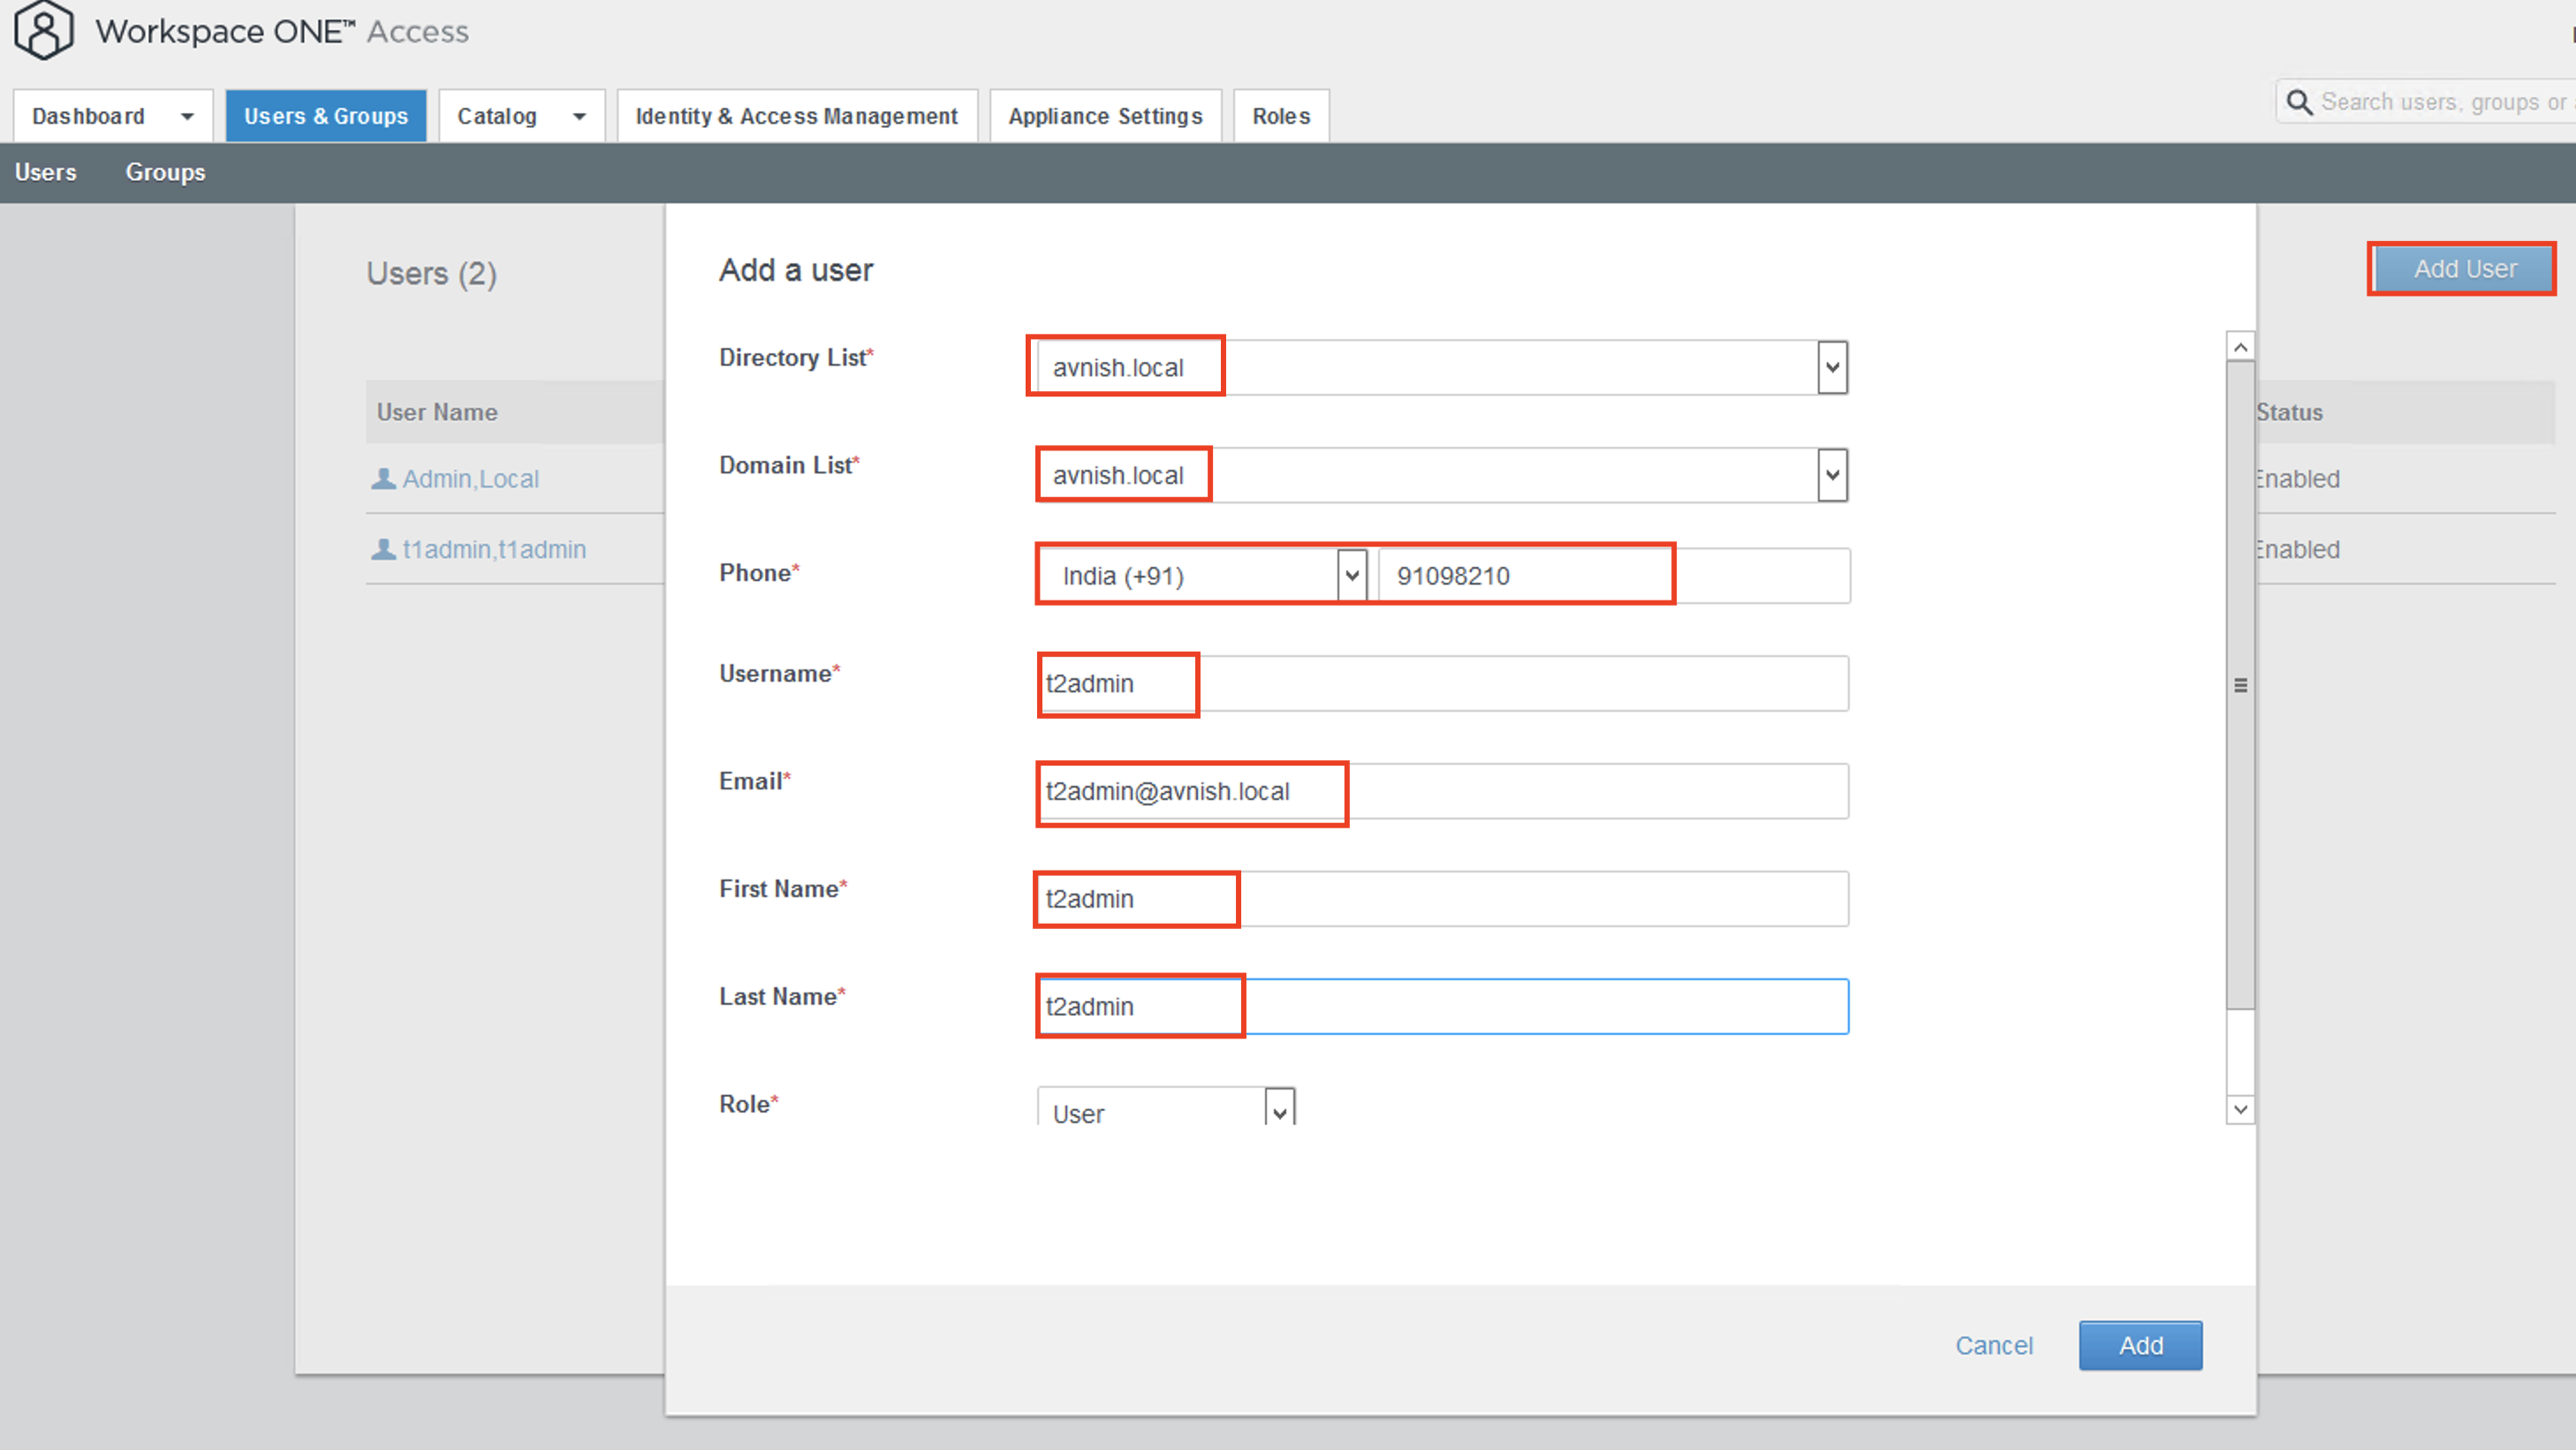
Task: Select the Groups submenu item
Action: coord(165,172)
